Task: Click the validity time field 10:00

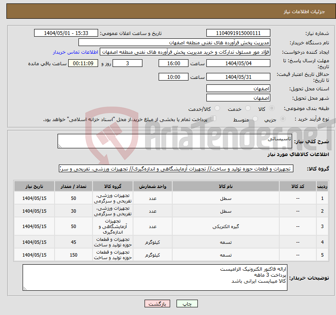Action: pyautogui.click(x=174, y=77)
